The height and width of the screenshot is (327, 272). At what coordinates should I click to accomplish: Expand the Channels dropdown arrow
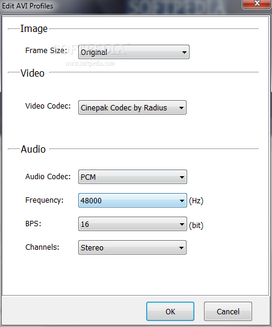click(181, 248)
